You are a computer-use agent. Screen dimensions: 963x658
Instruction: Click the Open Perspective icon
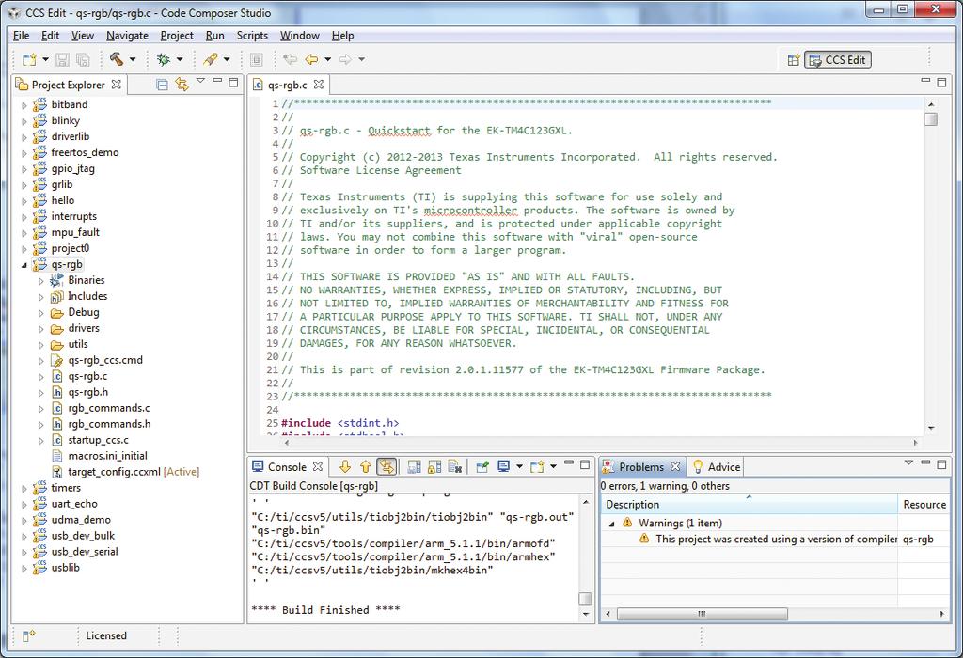coord(794,59)
